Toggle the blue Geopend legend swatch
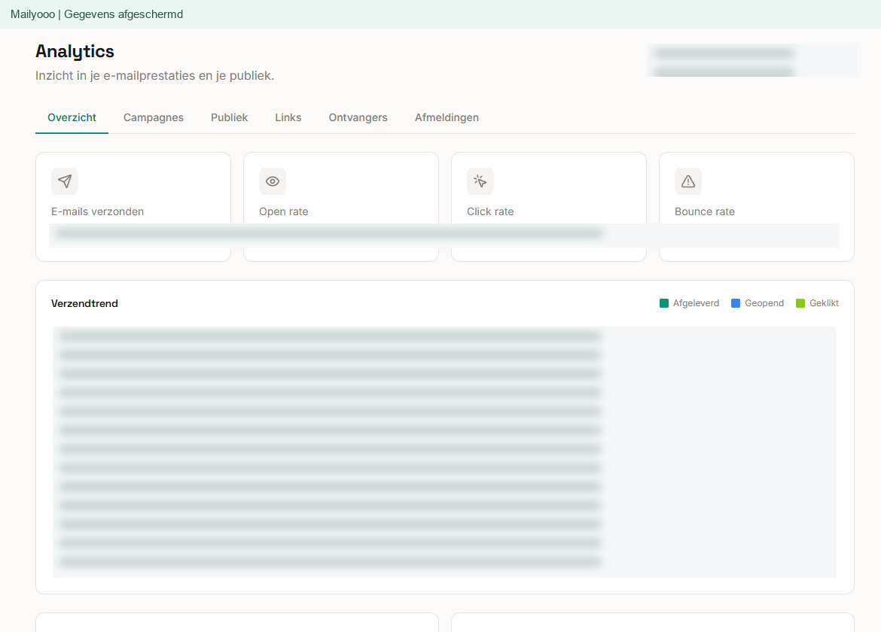 (x=736, y=303)
